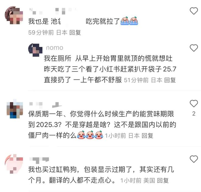Screen dimensions: 201x192
Task: Like nomo's reply comment with heart
Action: click(194, 48)
